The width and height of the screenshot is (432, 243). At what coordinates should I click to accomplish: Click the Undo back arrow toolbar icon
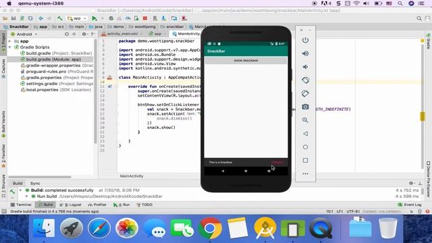[40, 18]
